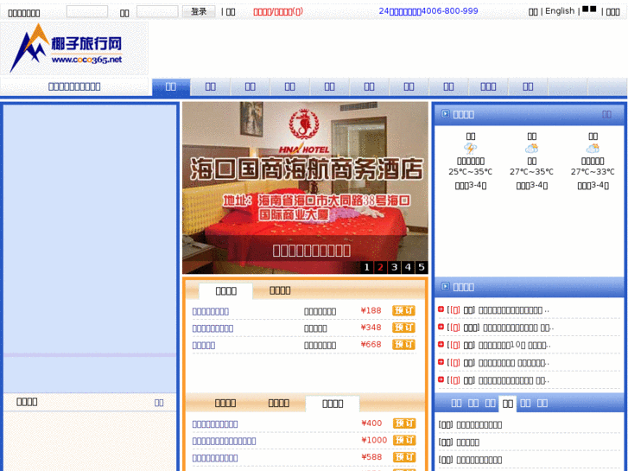Click the 登录 login button

pyautogui.click(x=199, y=11)
